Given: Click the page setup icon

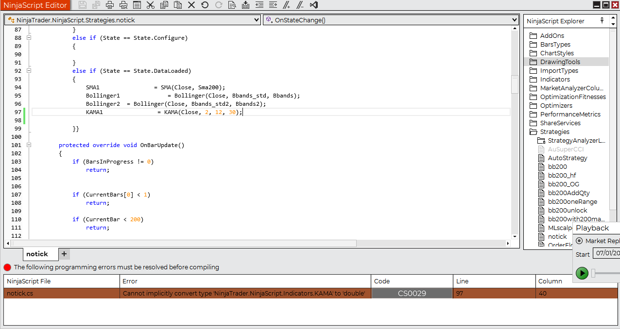Looking at the screenshot, I should point(137,5).
